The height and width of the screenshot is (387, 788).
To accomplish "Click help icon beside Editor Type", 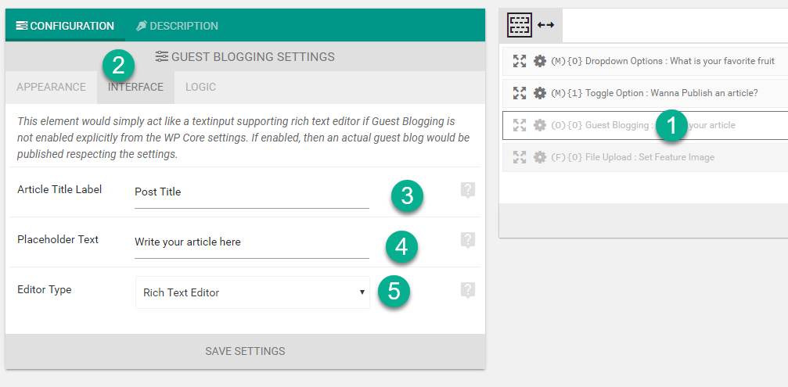I will [468, 291].
